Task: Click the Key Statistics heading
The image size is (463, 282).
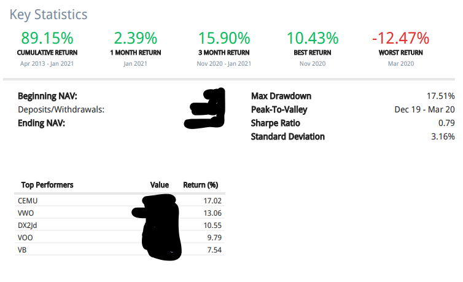Action: pyautogui.click(x=49, y=14)
